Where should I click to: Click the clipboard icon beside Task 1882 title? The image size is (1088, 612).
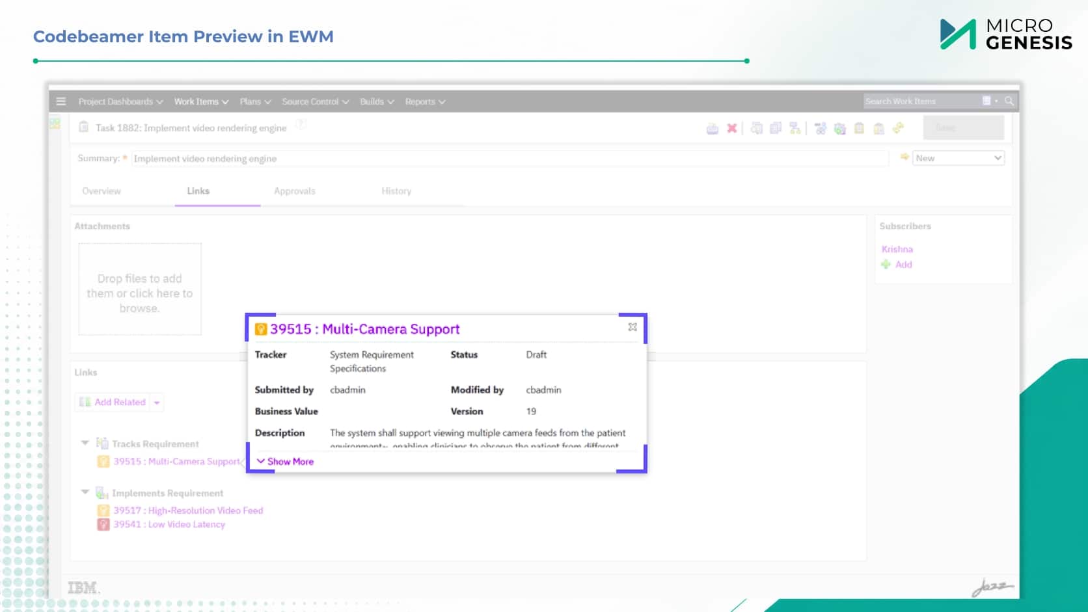click(x=83, y=127)
